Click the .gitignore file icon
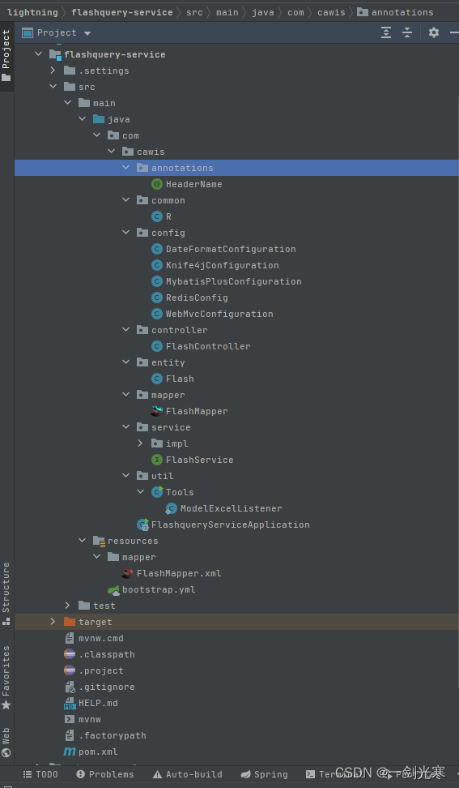Viewport: 459px width, 788px height. [x=70, y=687]
